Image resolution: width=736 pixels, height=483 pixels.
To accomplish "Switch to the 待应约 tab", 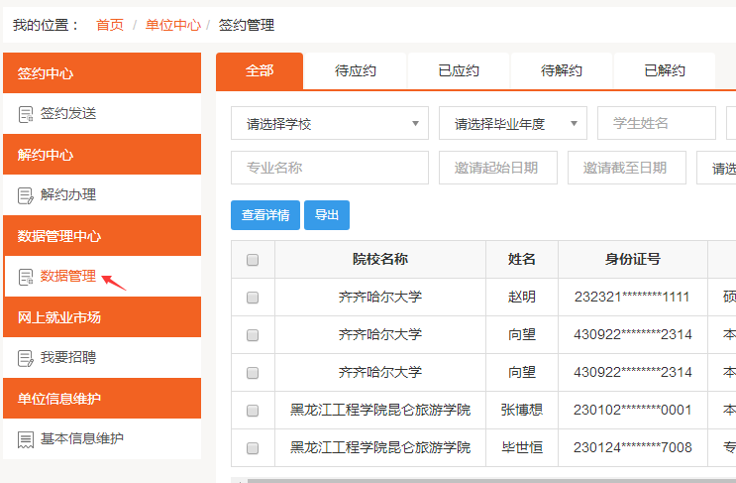I will (356, 71).
